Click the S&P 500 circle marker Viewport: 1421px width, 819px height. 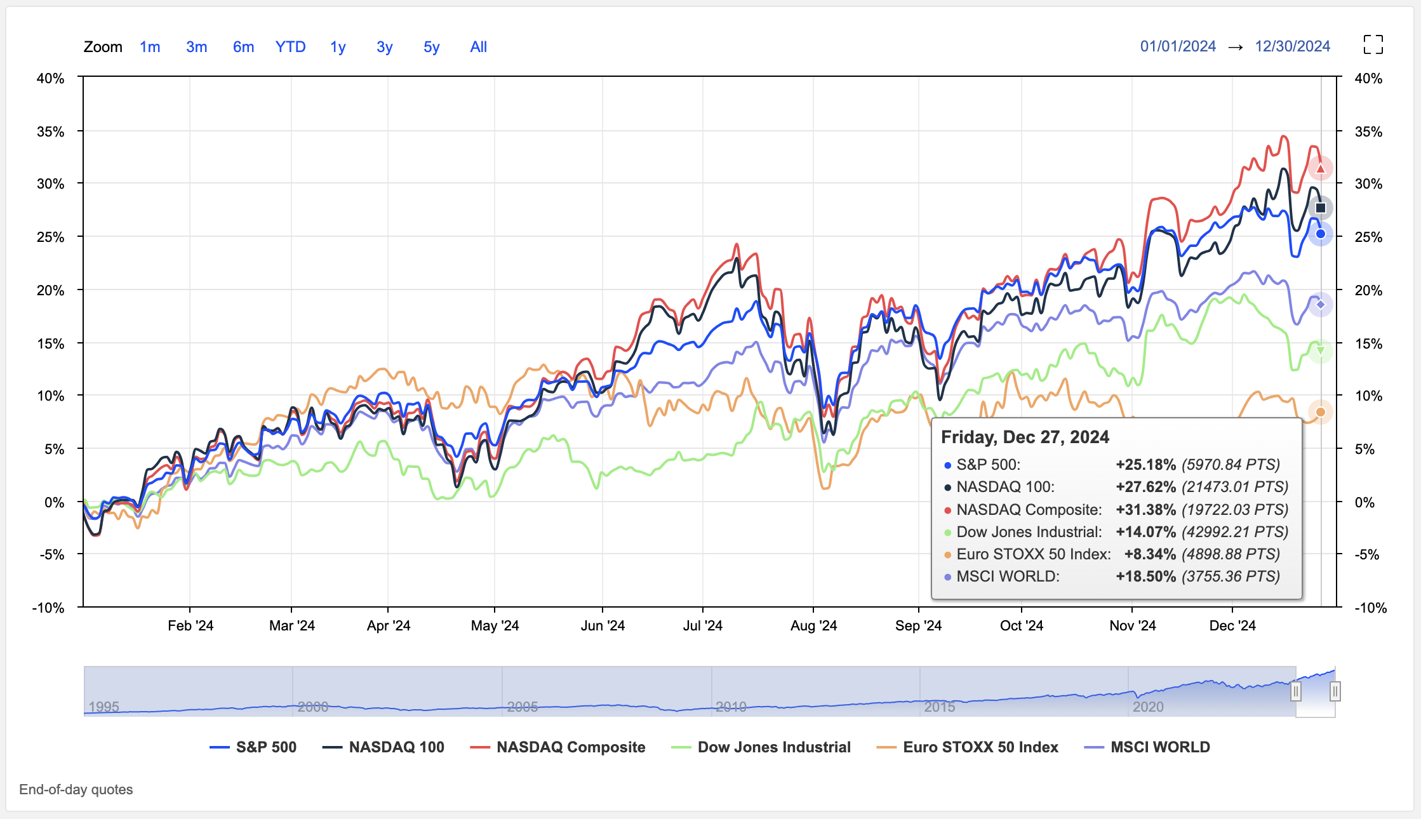point(1321,234)
